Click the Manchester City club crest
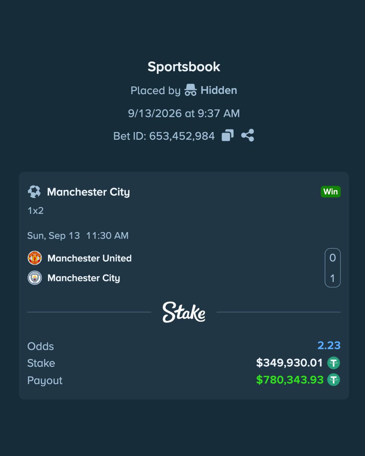 35,278
